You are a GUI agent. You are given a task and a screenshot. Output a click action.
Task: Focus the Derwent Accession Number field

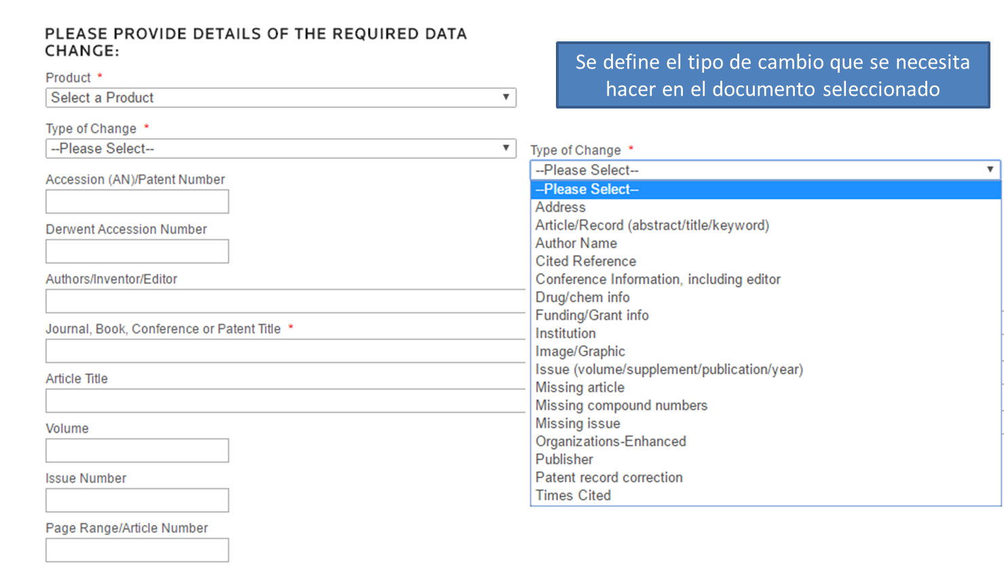coord(137,251)
